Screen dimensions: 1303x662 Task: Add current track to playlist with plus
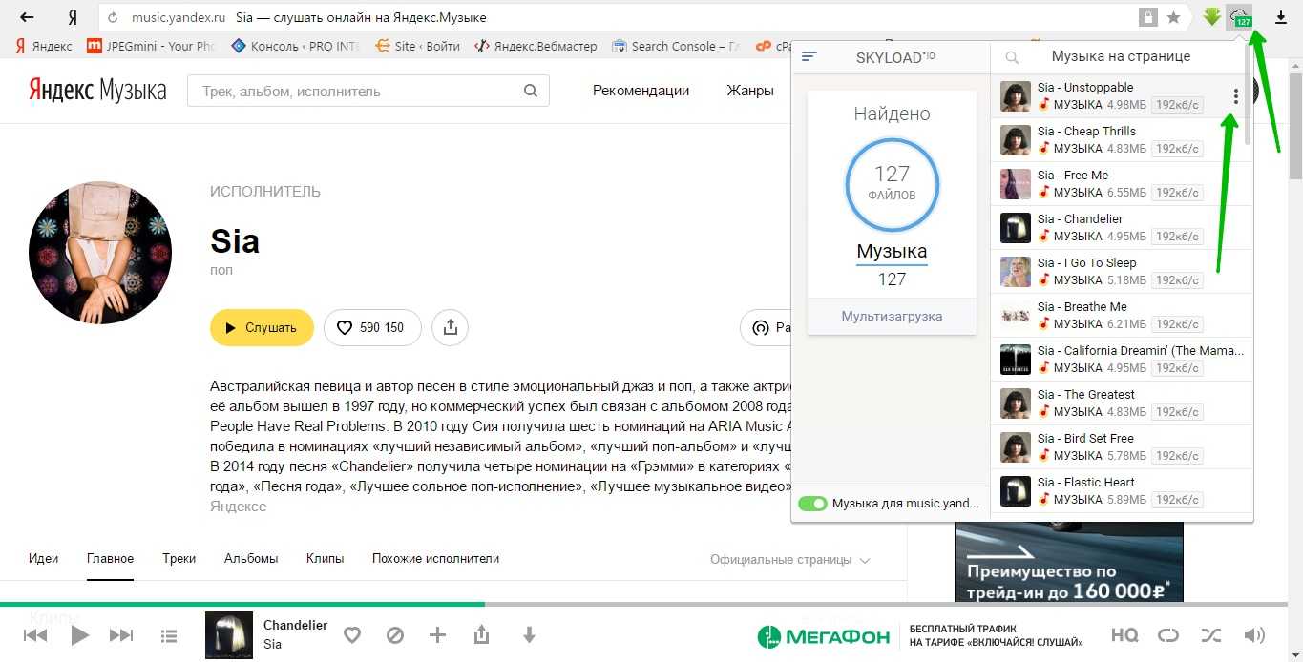tap(437, 635)
